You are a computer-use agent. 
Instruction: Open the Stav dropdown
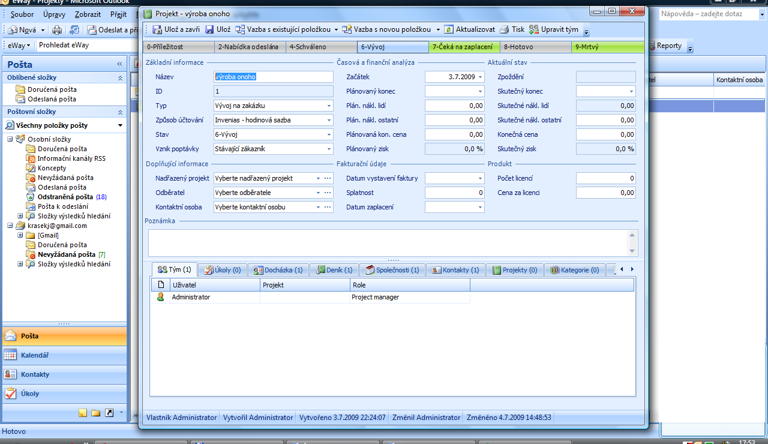click(x=329, y=134)
